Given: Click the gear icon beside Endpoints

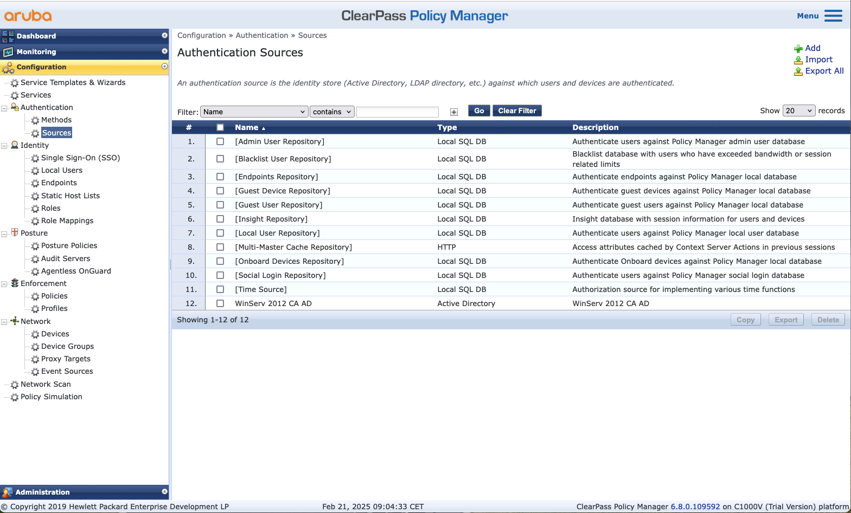Looking at the screenshot, I should [35, 183].
